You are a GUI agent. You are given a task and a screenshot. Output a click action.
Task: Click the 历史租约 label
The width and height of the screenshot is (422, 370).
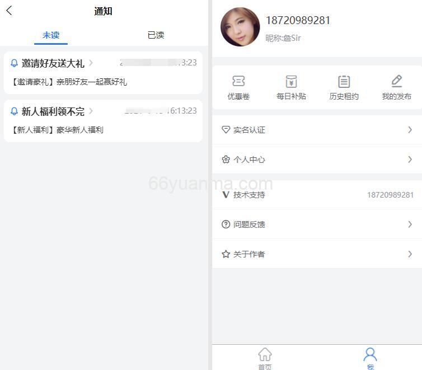(344, 96)
